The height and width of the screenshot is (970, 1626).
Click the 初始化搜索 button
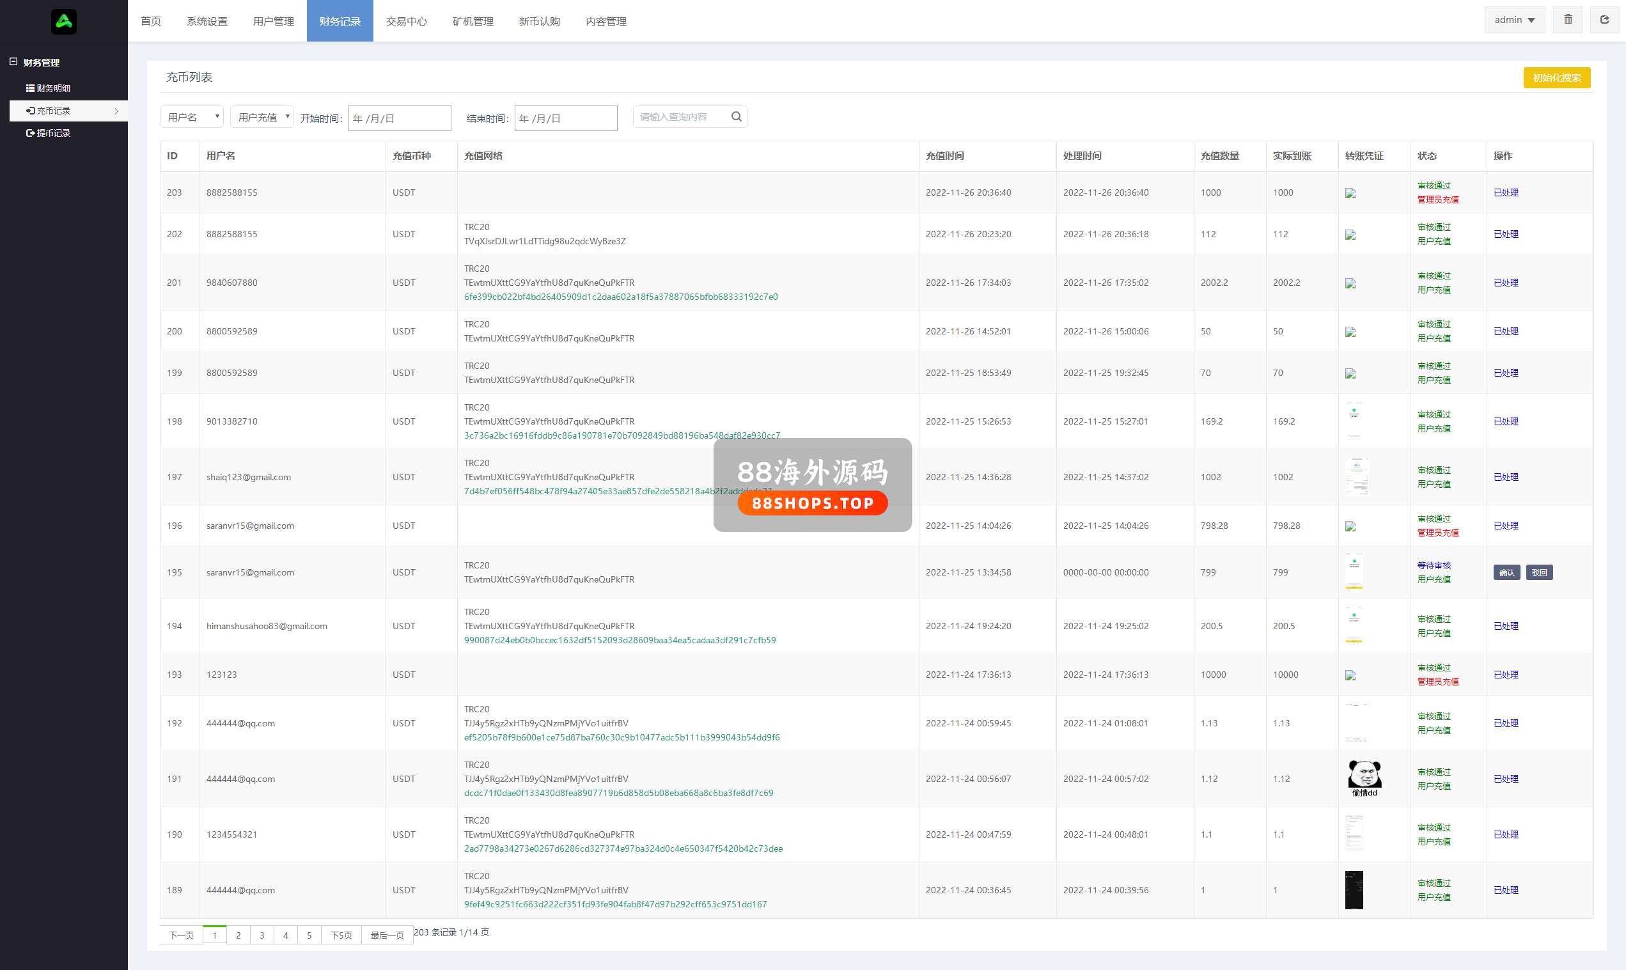coord(1556,78)
